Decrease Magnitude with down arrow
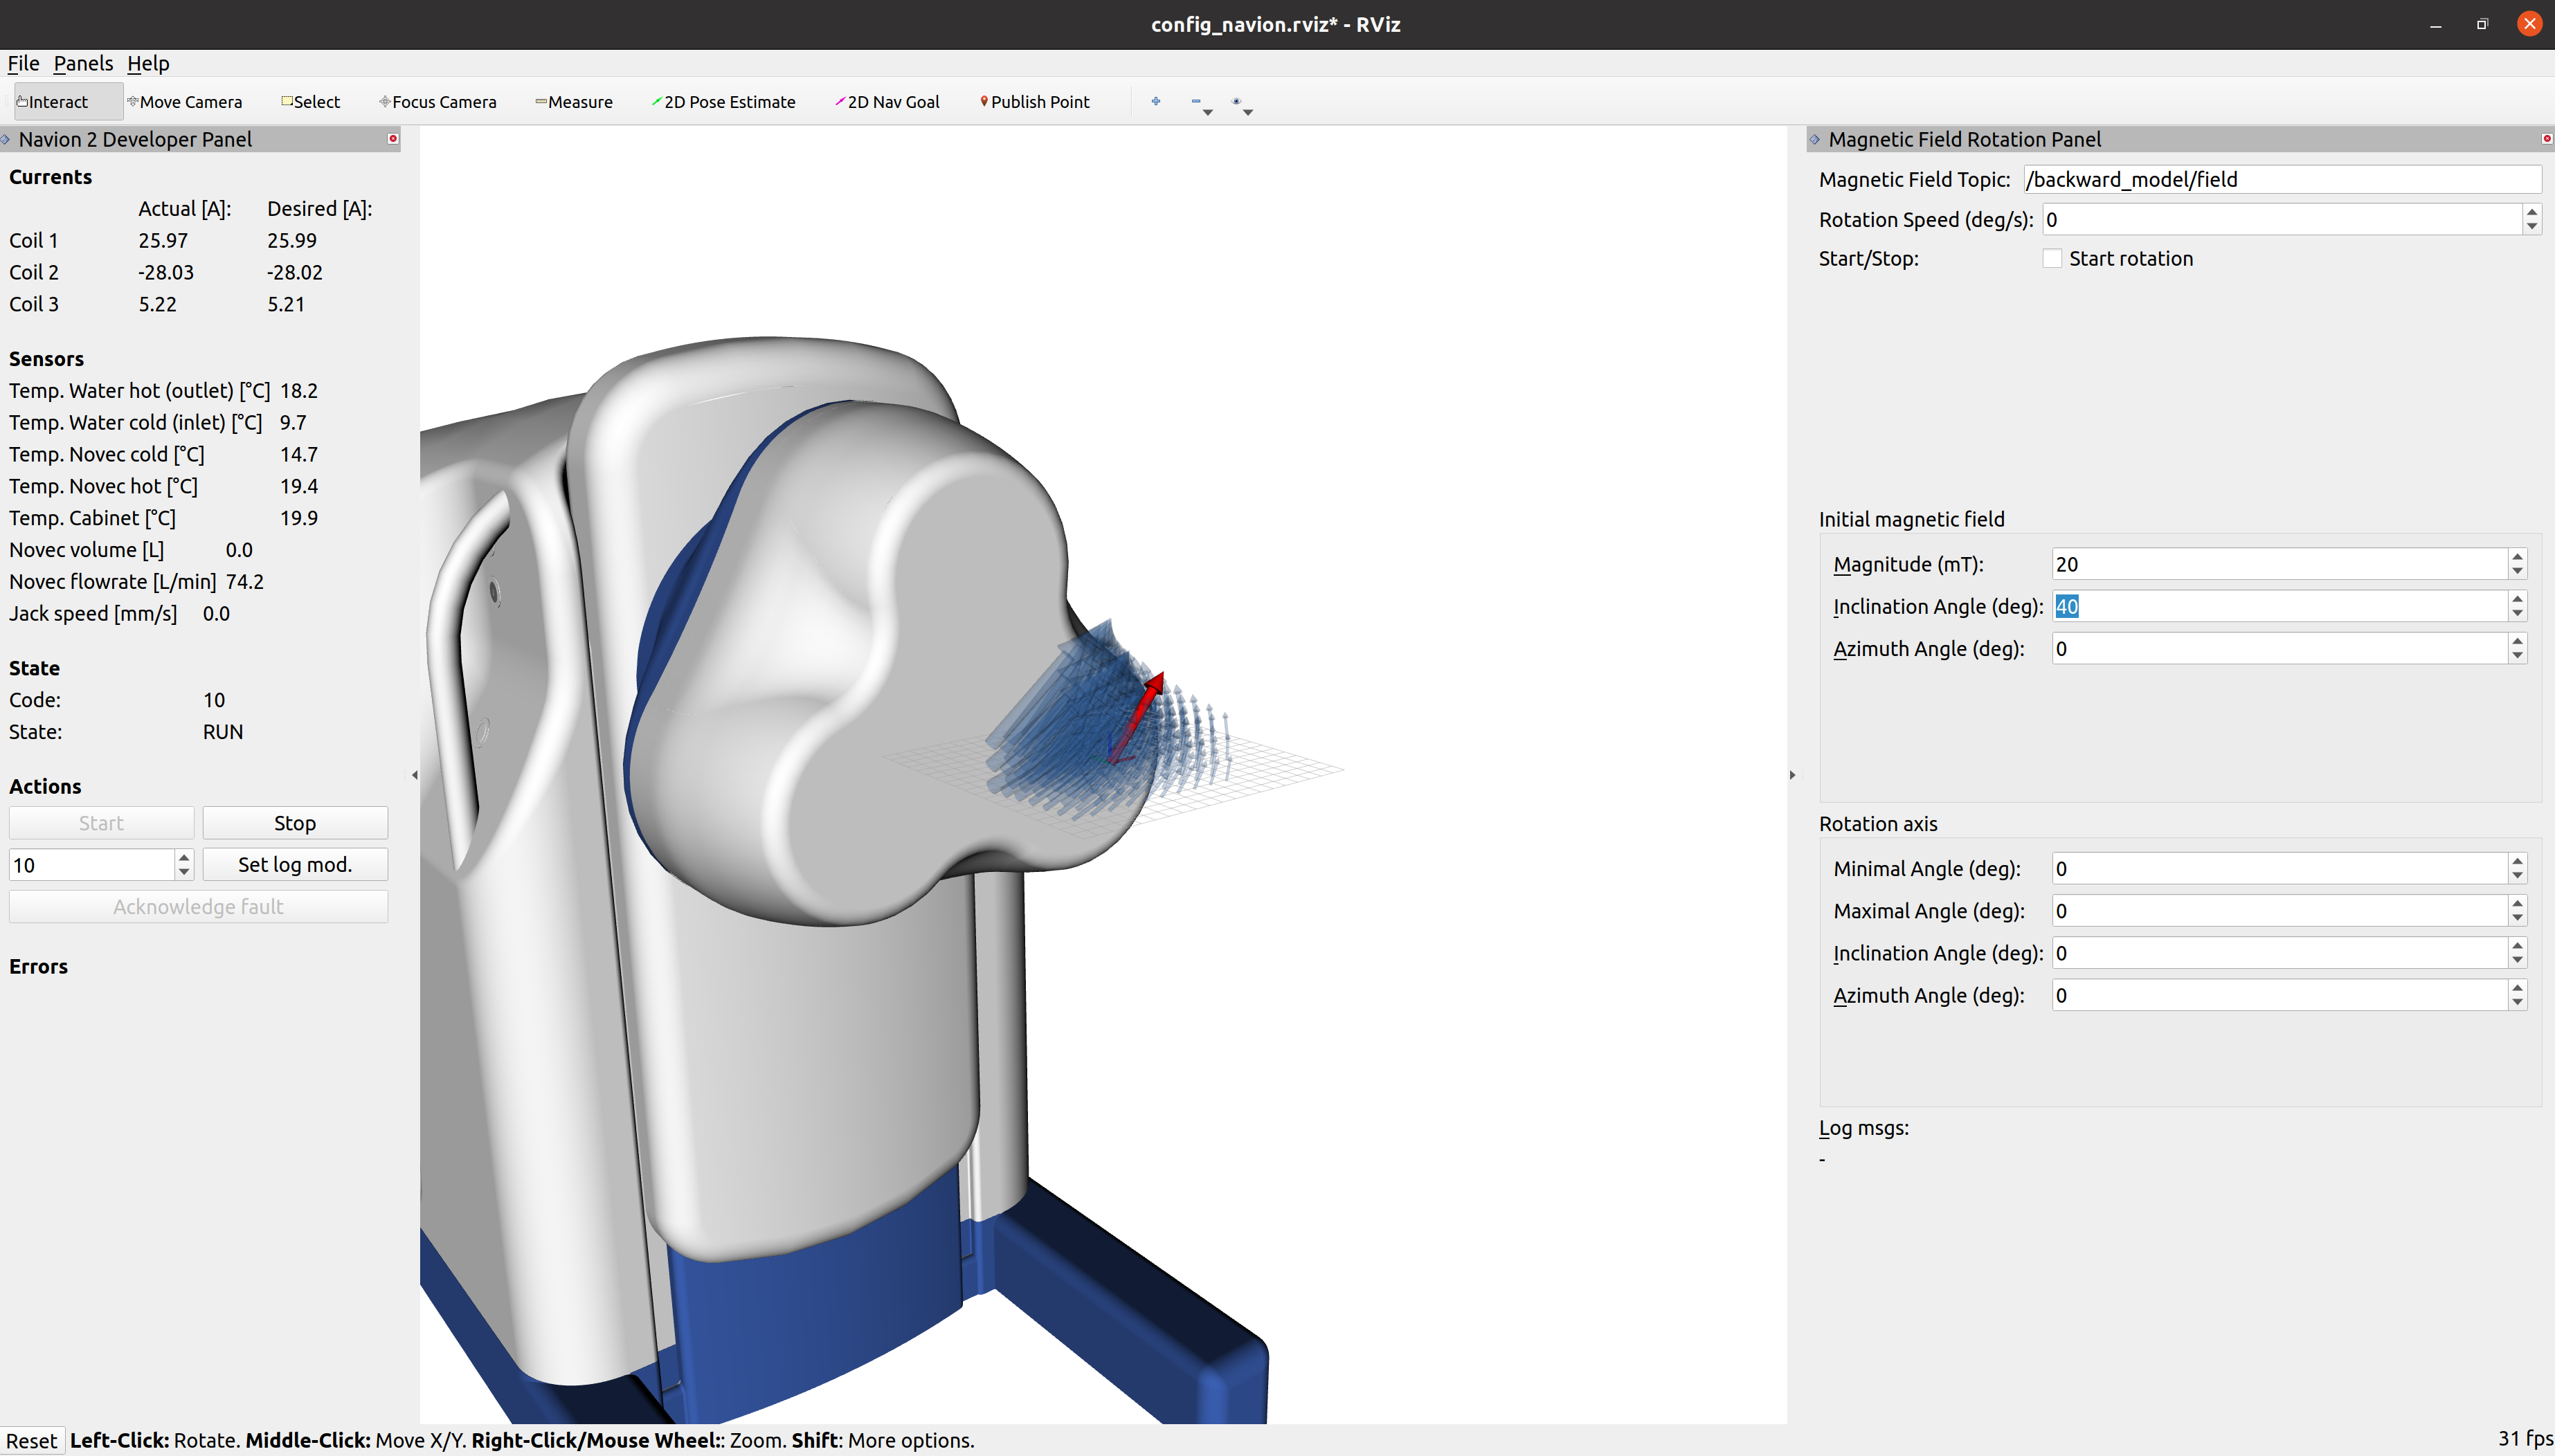This screenshot has width=2555, height=1456. (2517, 572)
